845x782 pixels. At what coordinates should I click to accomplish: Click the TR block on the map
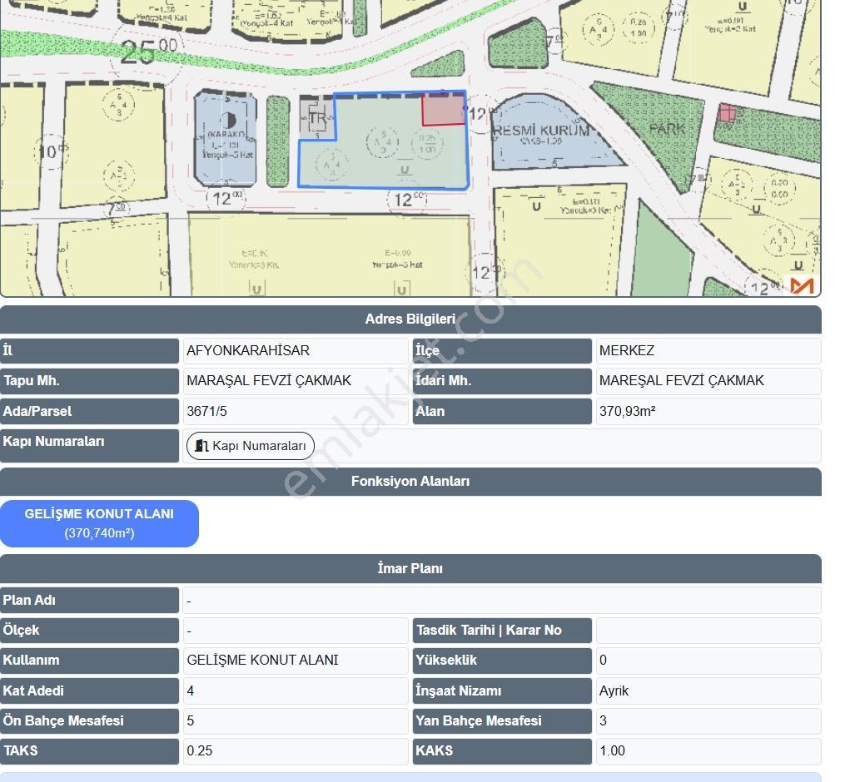tap(317, 116)
